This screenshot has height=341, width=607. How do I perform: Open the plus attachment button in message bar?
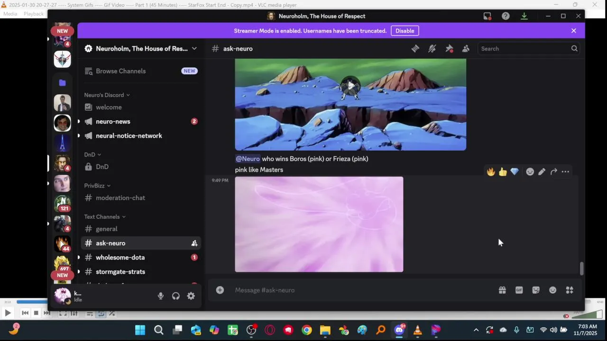(x=220, y=290)
